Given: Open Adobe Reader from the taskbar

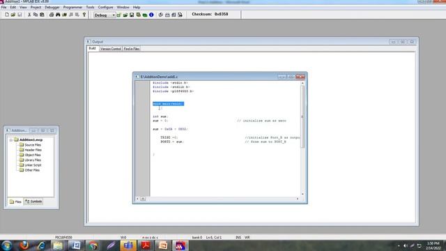Looking at the screenshot, I should coord(146,245).
